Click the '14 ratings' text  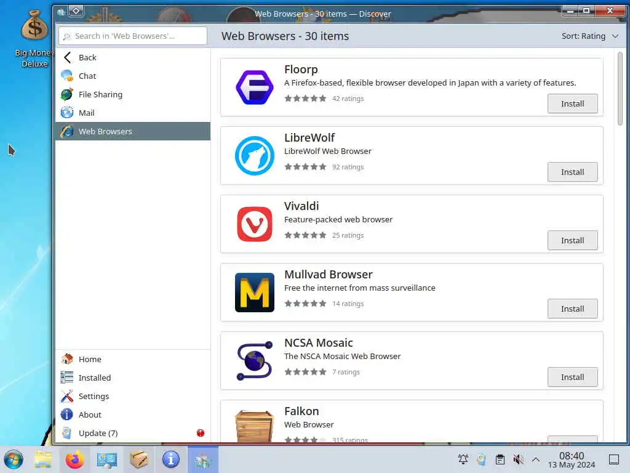point(348,304)
